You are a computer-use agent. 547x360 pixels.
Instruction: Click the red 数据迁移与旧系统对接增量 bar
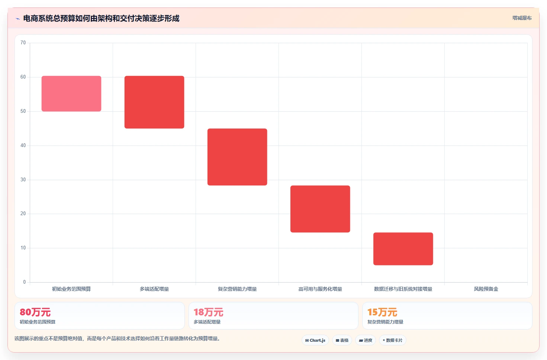pos(403,249)
